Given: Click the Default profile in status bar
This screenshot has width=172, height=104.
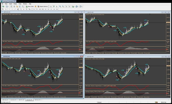Looking at the screenshot, I should pyautogui.click(x=99, y=102).
